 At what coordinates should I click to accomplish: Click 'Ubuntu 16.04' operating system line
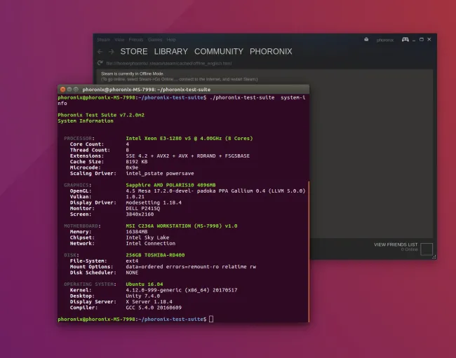[145, 284]
